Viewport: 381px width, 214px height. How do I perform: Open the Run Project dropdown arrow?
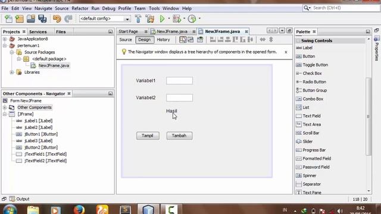pos(169,18)
